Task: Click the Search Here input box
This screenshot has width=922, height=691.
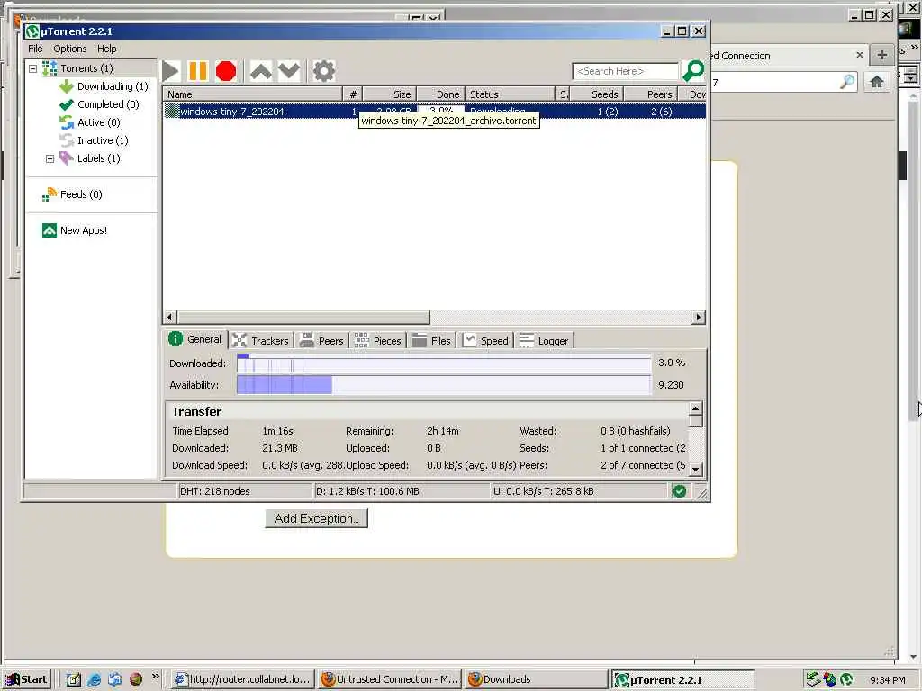Action: point(625,71)
